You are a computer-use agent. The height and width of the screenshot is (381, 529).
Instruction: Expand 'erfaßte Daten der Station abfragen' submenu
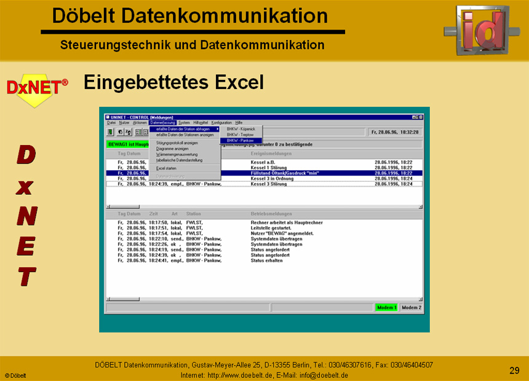(x=185, y=129)
